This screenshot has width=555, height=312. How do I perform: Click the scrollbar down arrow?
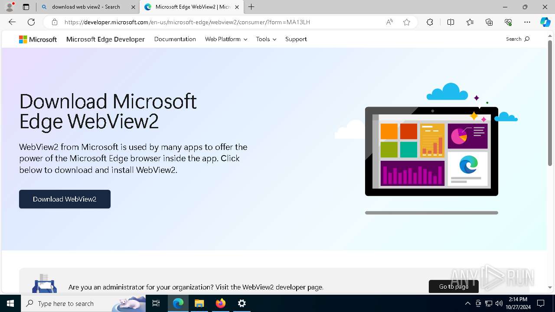[x=550, y=287]
